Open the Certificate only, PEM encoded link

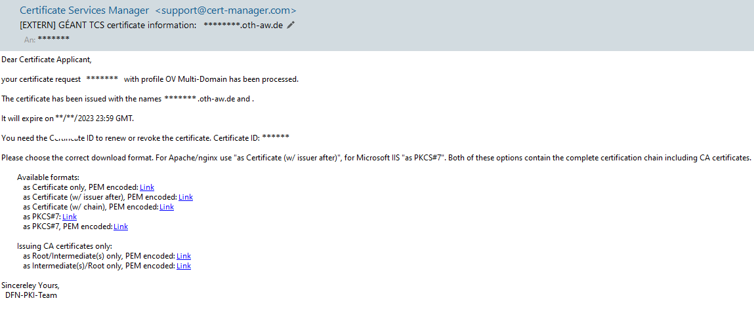point(147,187)
